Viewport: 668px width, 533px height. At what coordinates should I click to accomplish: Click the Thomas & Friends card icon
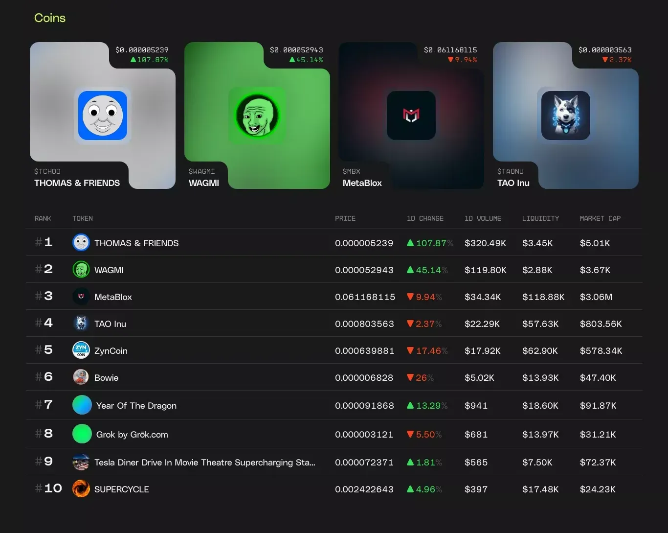pyautogui.click(x=103, y=116)
